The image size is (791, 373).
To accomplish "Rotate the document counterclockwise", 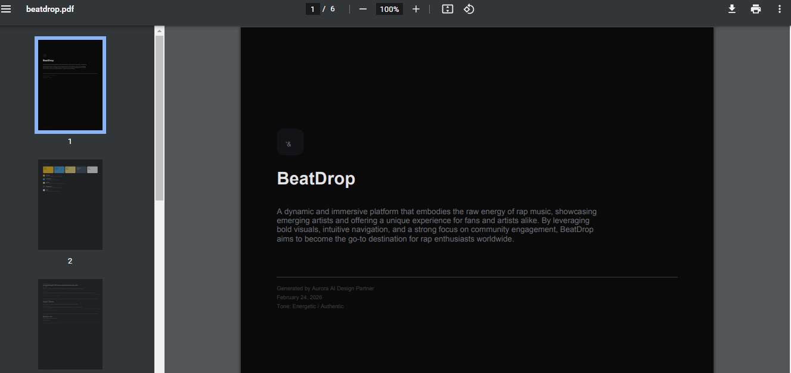I will click(469, 9).
